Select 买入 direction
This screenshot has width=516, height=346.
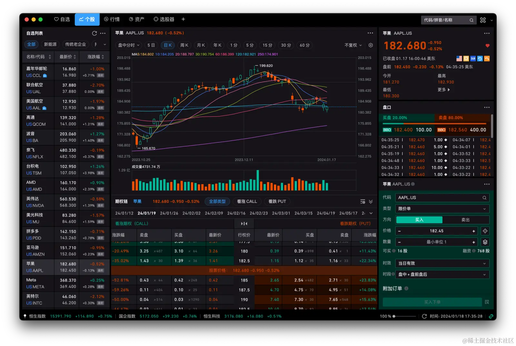pos(419,220)
